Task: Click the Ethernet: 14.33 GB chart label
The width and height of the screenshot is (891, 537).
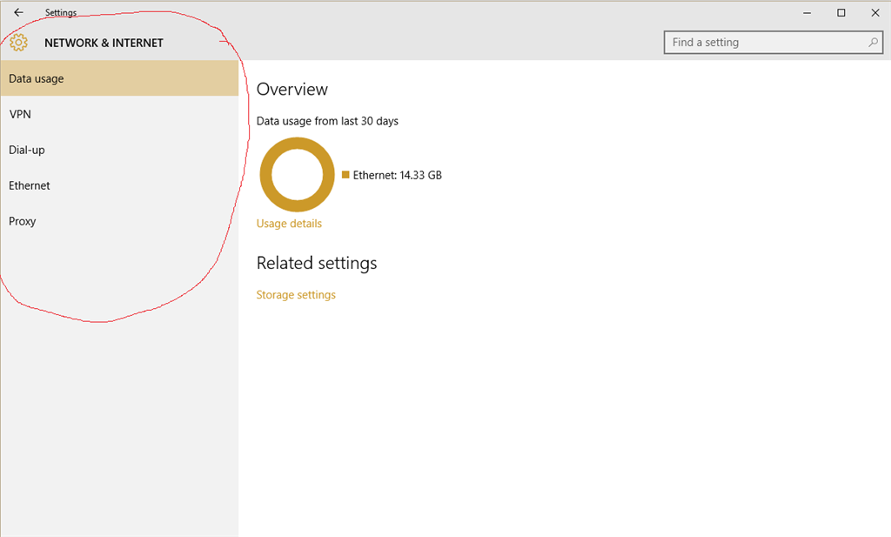Action: (x=396, y=175)
